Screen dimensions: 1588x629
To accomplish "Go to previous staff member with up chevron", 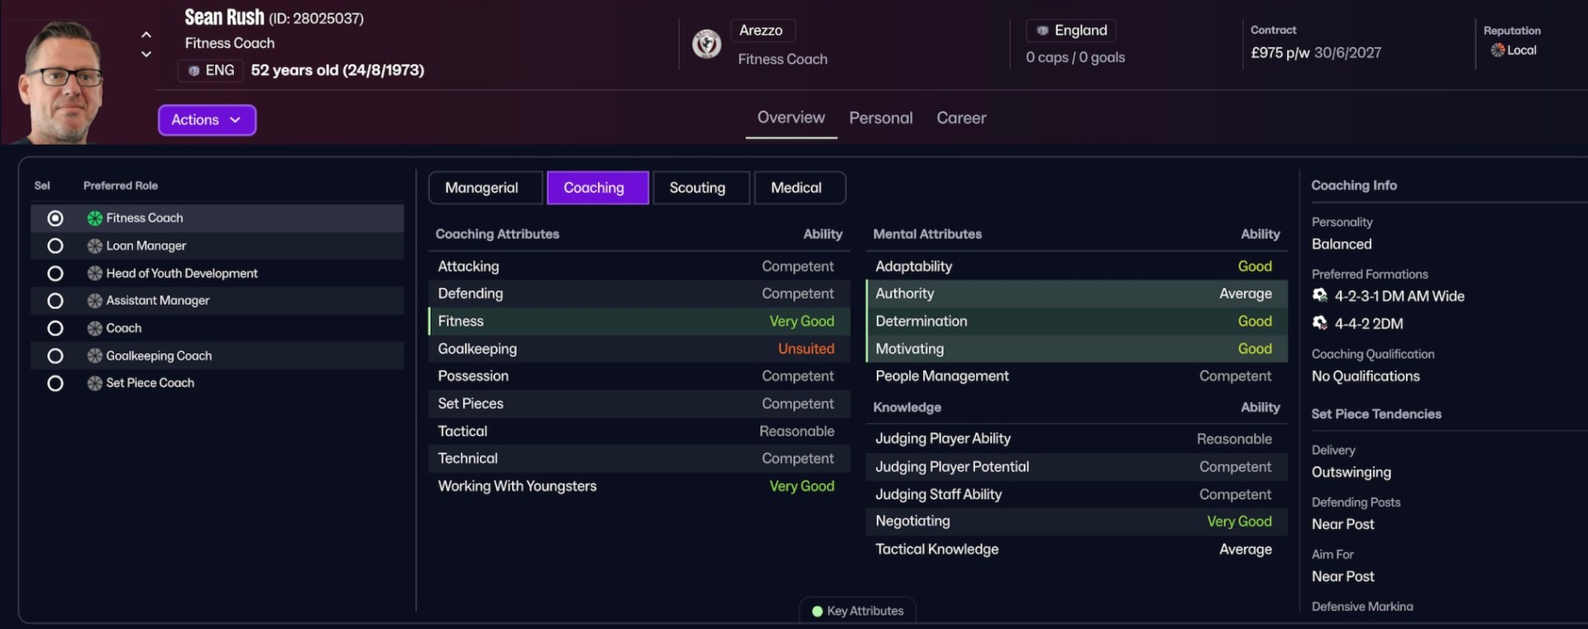I will coord(146,35).
